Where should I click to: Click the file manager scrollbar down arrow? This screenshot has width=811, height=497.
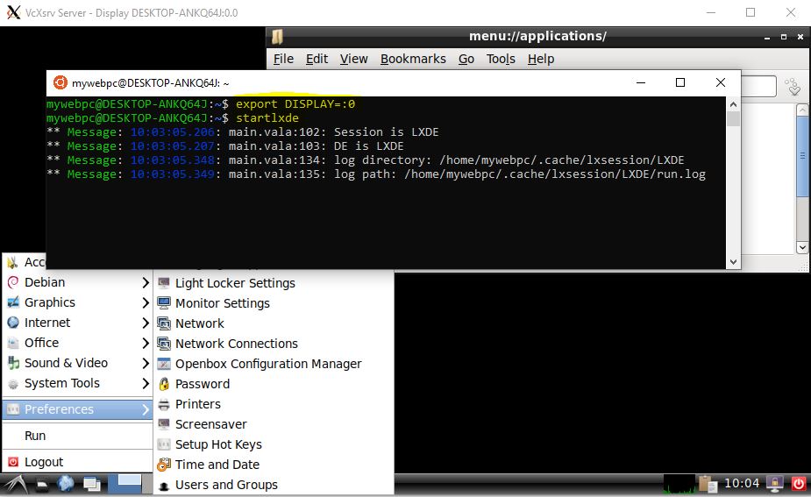(802, 247)
